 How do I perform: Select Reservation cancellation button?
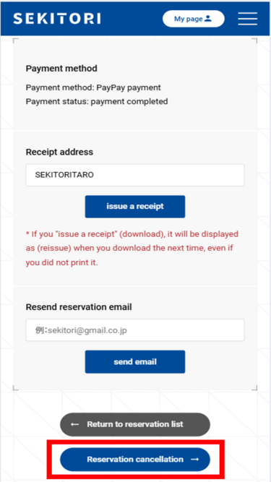135,460
